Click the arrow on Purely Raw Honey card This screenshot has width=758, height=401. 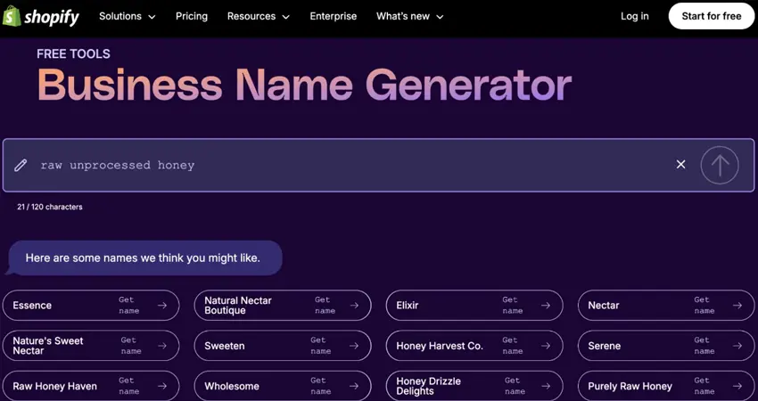(737, 386)
